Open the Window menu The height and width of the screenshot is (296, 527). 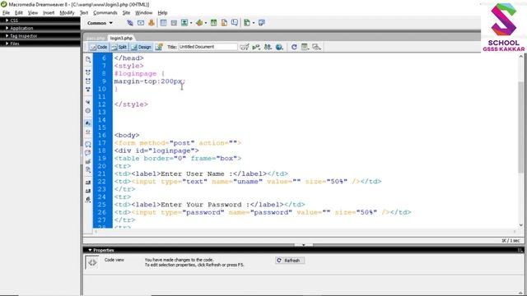(x=143, y=13)
